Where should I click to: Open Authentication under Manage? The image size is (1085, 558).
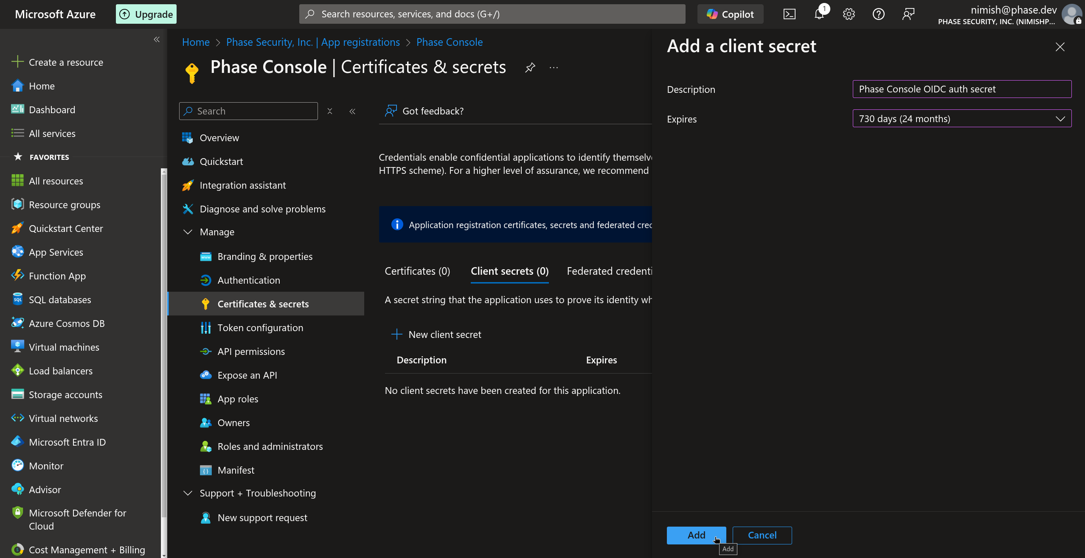pos(249,280)
